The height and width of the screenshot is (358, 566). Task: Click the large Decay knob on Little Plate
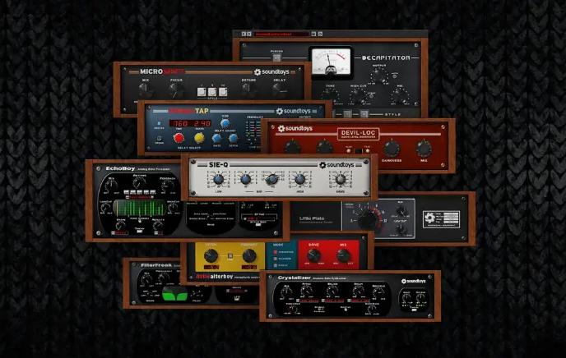[369, 219]
